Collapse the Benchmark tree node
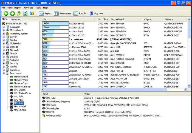 click(4, 73)
